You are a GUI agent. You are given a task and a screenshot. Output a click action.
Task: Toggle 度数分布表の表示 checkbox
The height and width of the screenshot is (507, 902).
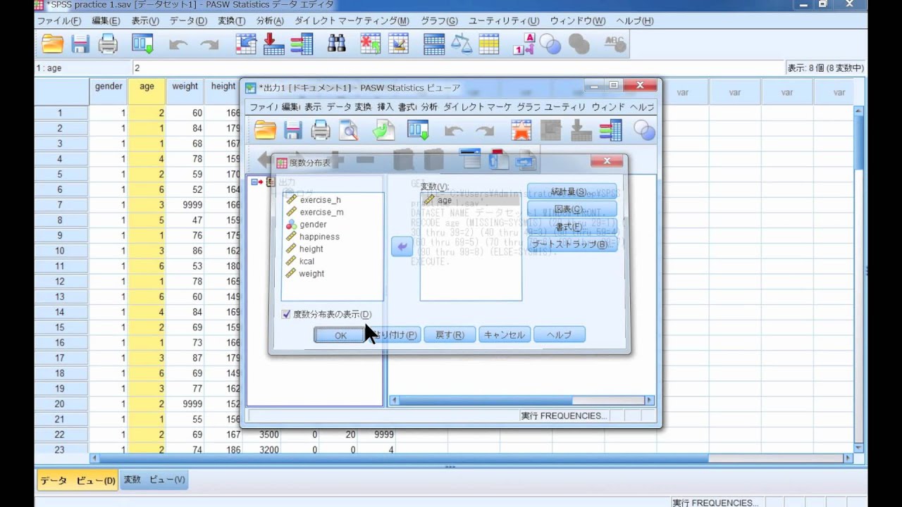point(285,314)
